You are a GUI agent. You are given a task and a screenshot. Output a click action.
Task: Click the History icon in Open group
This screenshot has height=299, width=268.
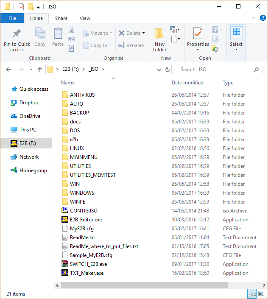tap(215, 48)
